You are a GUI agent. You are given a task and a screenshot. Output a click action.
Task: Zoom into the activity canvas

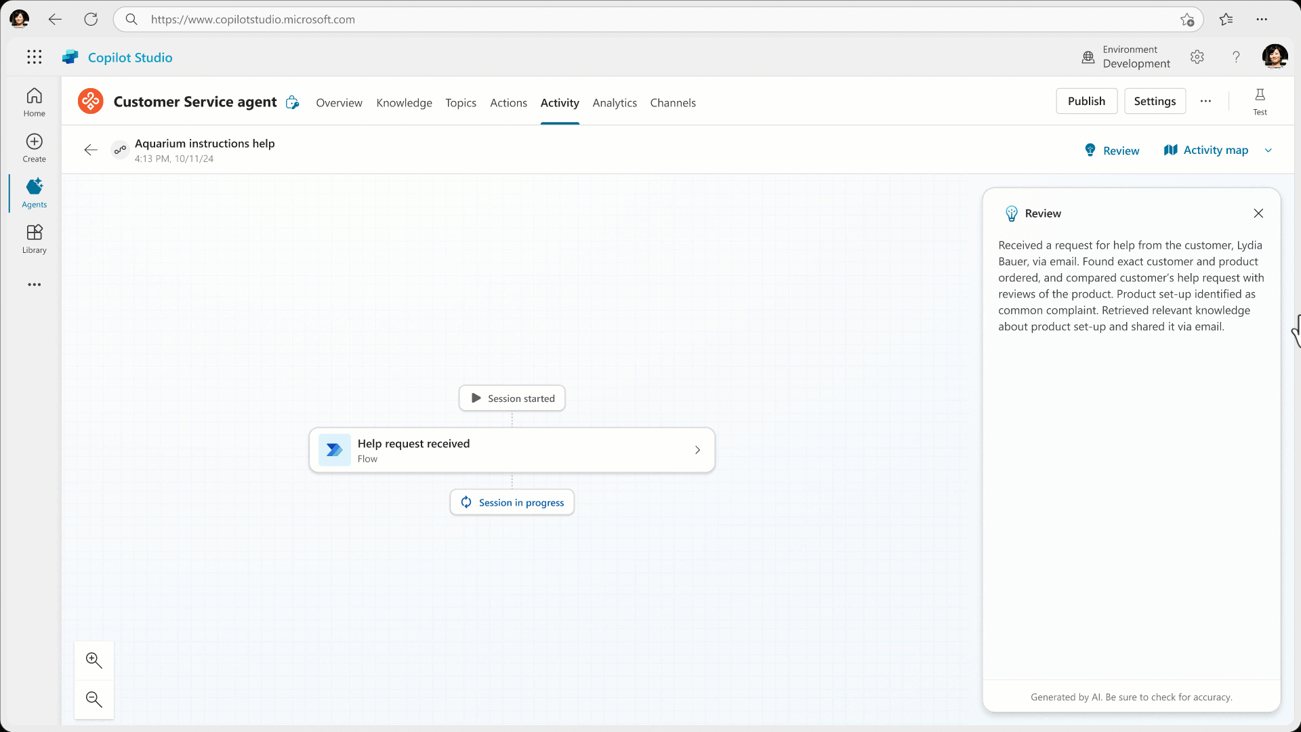pyautogui.click(x=94, y=659)
